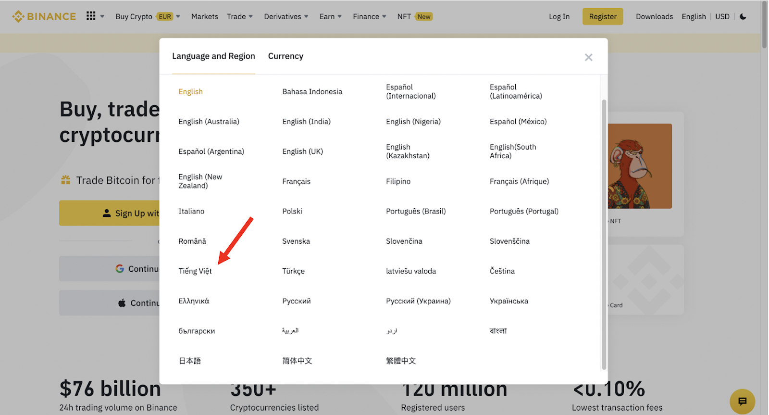This screenshot has height=415, width=769.
Task: Click the Continue with Apple button
Action: 110,303
